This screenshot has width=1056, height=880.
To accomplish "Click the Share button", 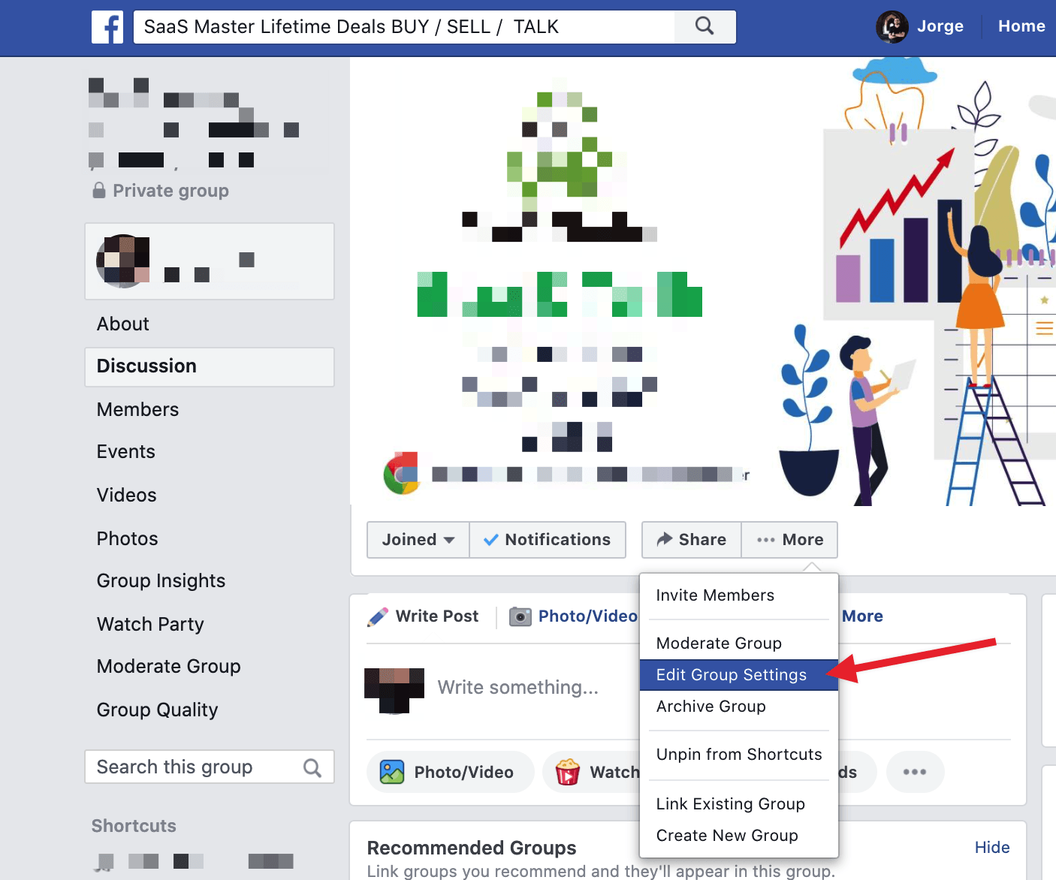I will coord(692,540).
